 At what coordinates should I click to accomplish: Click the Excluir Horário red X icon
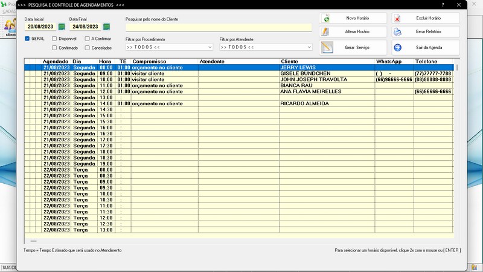(397, 19)
